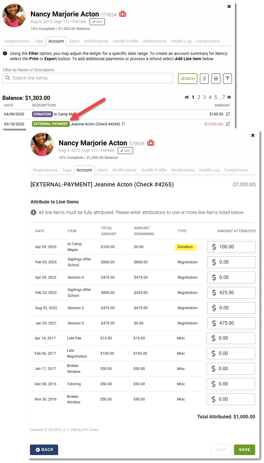Open Tags tab in top panel

click(39, 41)
